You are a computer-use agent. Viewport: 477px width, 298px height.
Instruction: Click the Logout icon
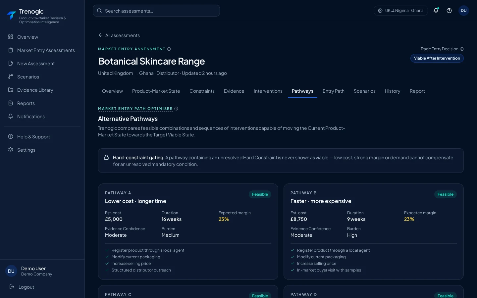(x=12, y=287)
